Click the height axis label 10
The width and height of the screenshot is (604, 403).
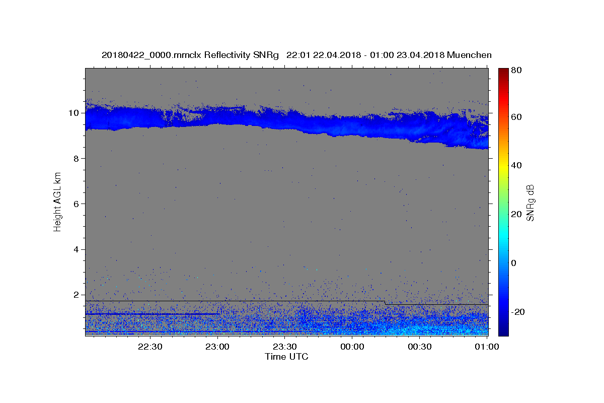click(x=74, y=113)
